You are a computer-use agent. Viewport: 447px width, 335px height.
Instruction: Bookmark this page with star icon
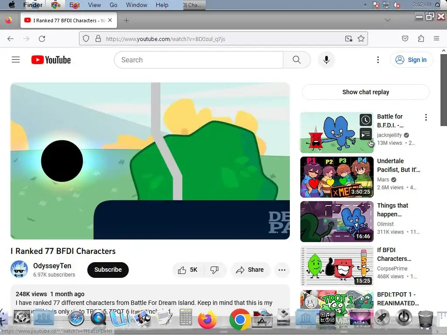(361, 38)
